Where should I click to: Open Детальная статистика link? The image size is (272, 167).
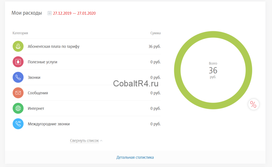(135, 157)
